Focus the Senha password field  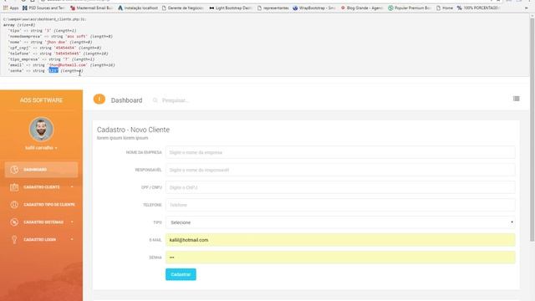340,258
